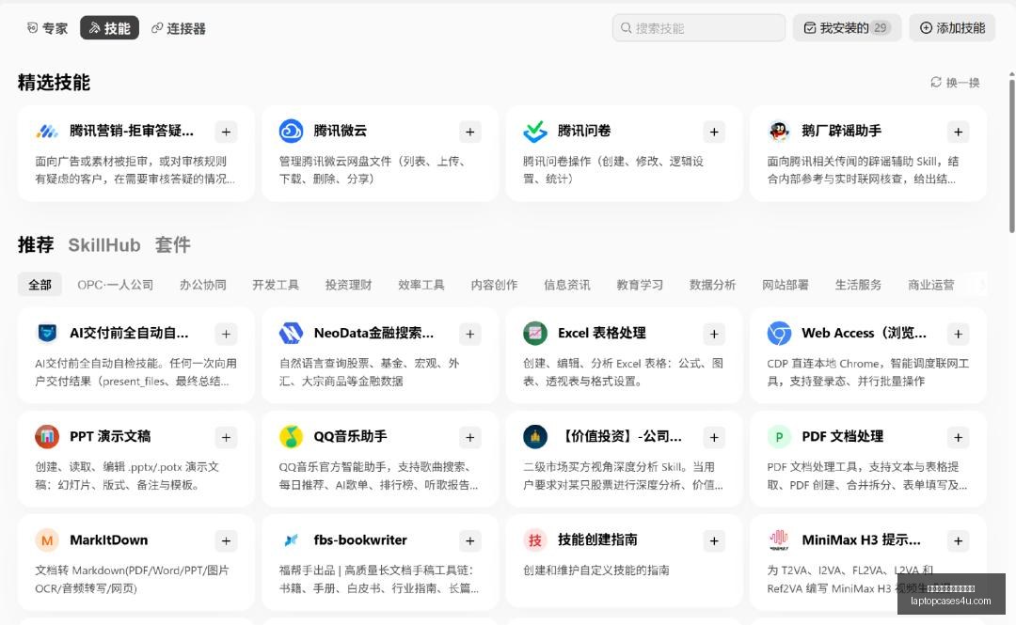Add the 鹅厂辟谣助手 skill via its plus button
Viewport: 1016px width, 625px height.
958,133
